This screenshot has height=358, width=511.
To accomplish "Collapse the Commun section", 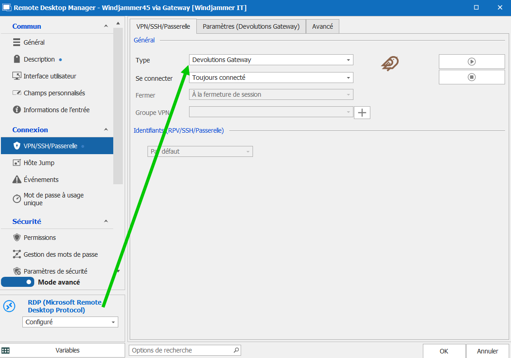I will pos(106,26).
